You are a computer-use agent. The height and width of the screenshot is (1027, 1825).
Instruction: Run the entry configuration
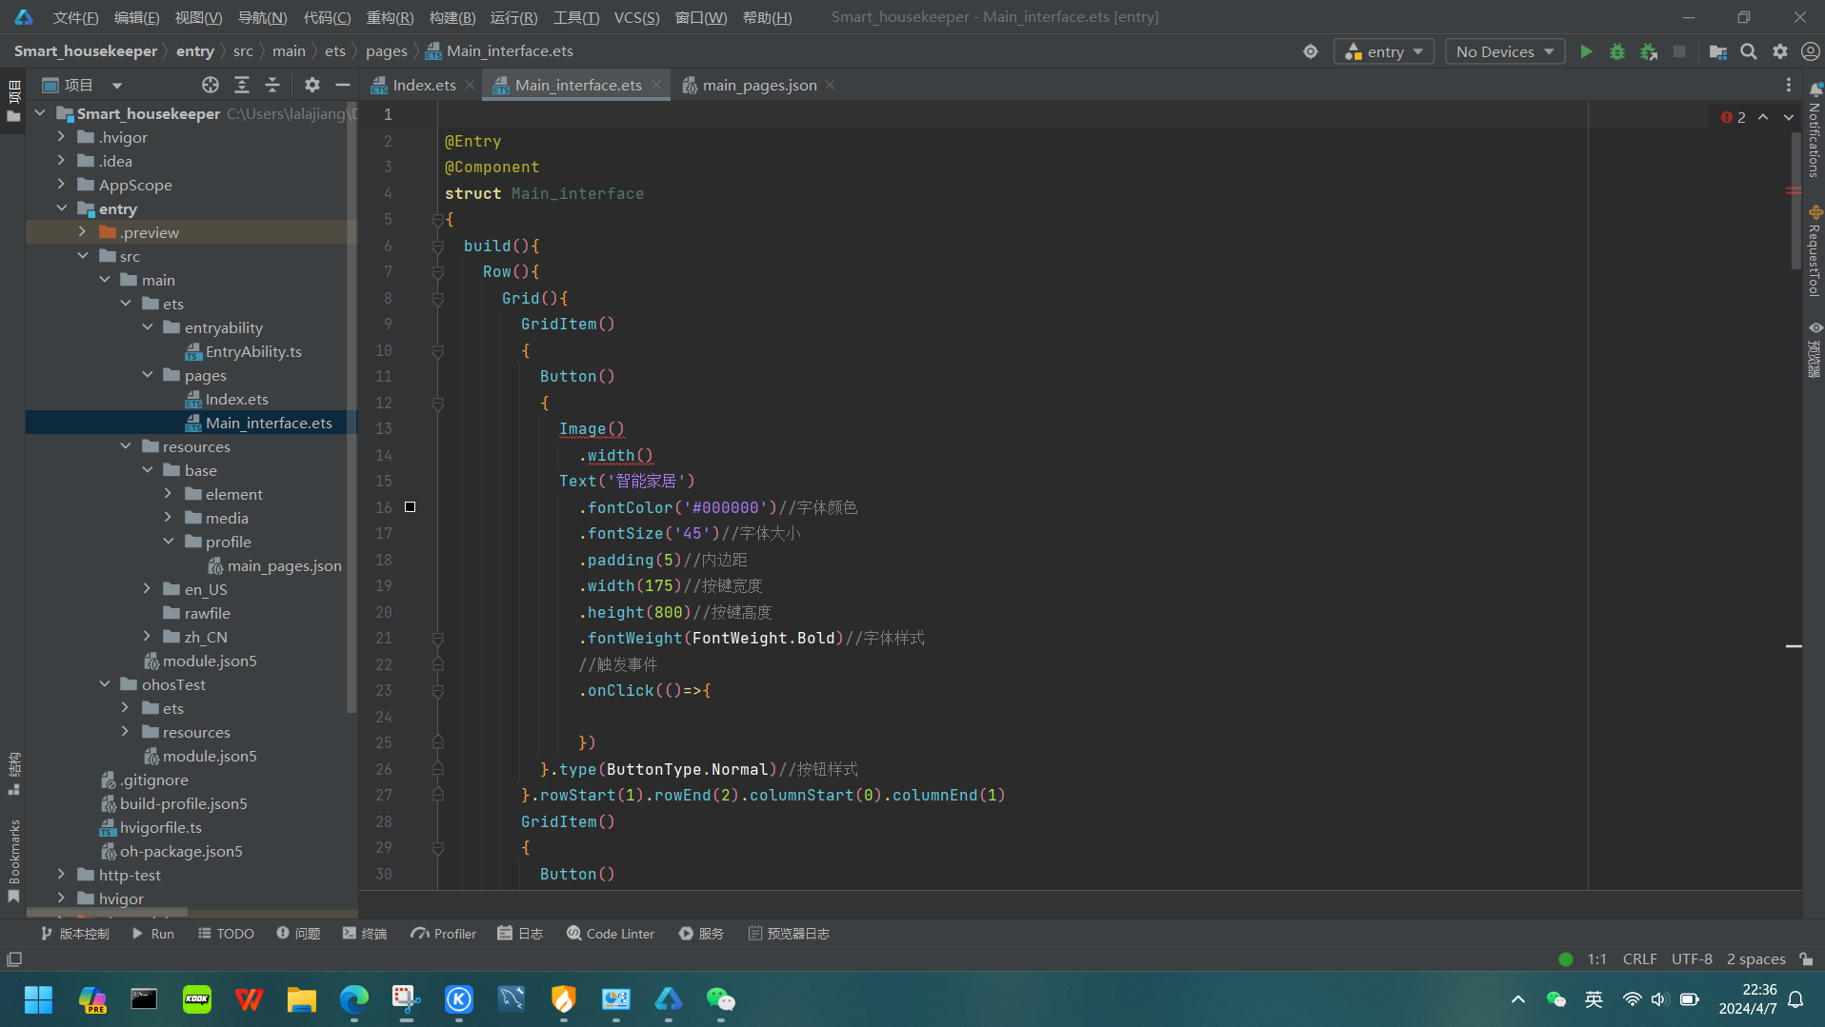(x=1586, y=51)
